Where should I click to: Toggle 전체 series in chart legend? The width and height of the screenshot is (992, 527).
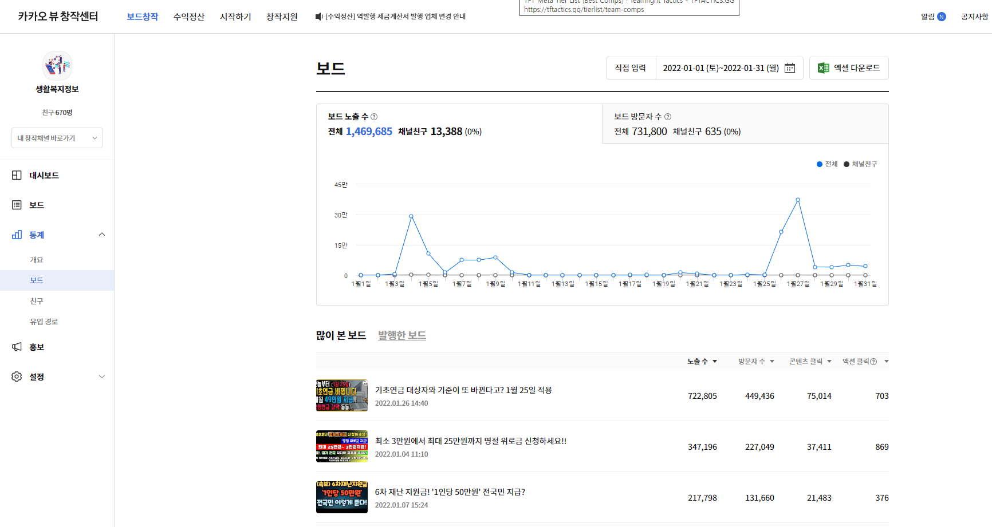point(827,164)
